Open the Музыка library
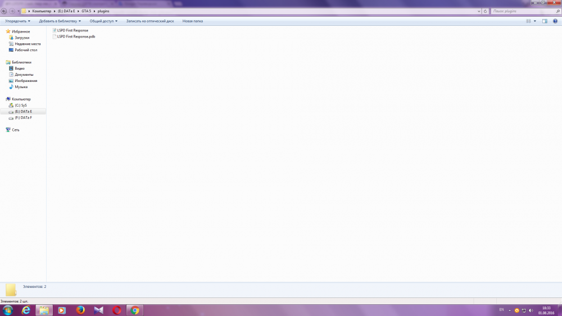Image resolution: width=562 pixels, height=316 pixels. click(x=21, y=87)
